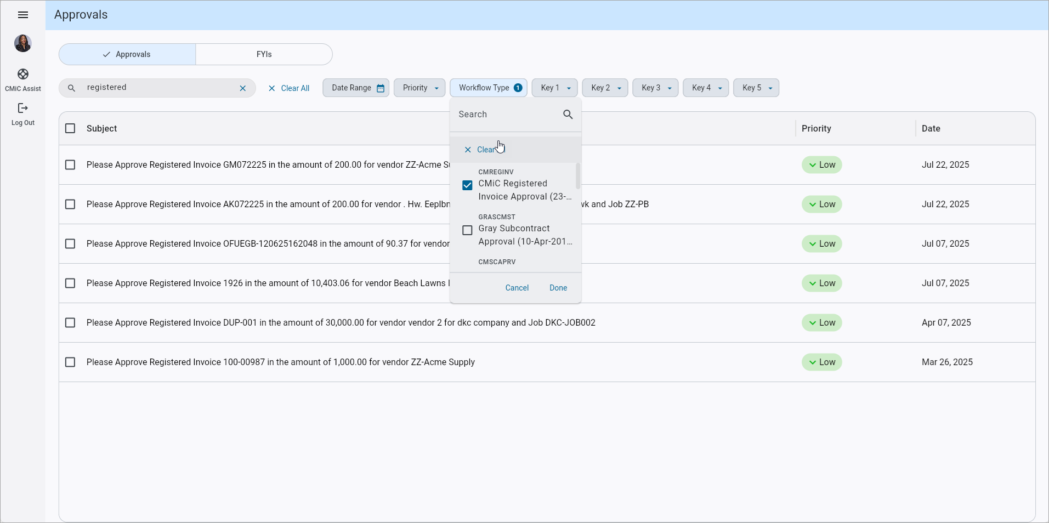Click Clear All filters
Viewport: 1049px width, 523px height.
point(289,88)
